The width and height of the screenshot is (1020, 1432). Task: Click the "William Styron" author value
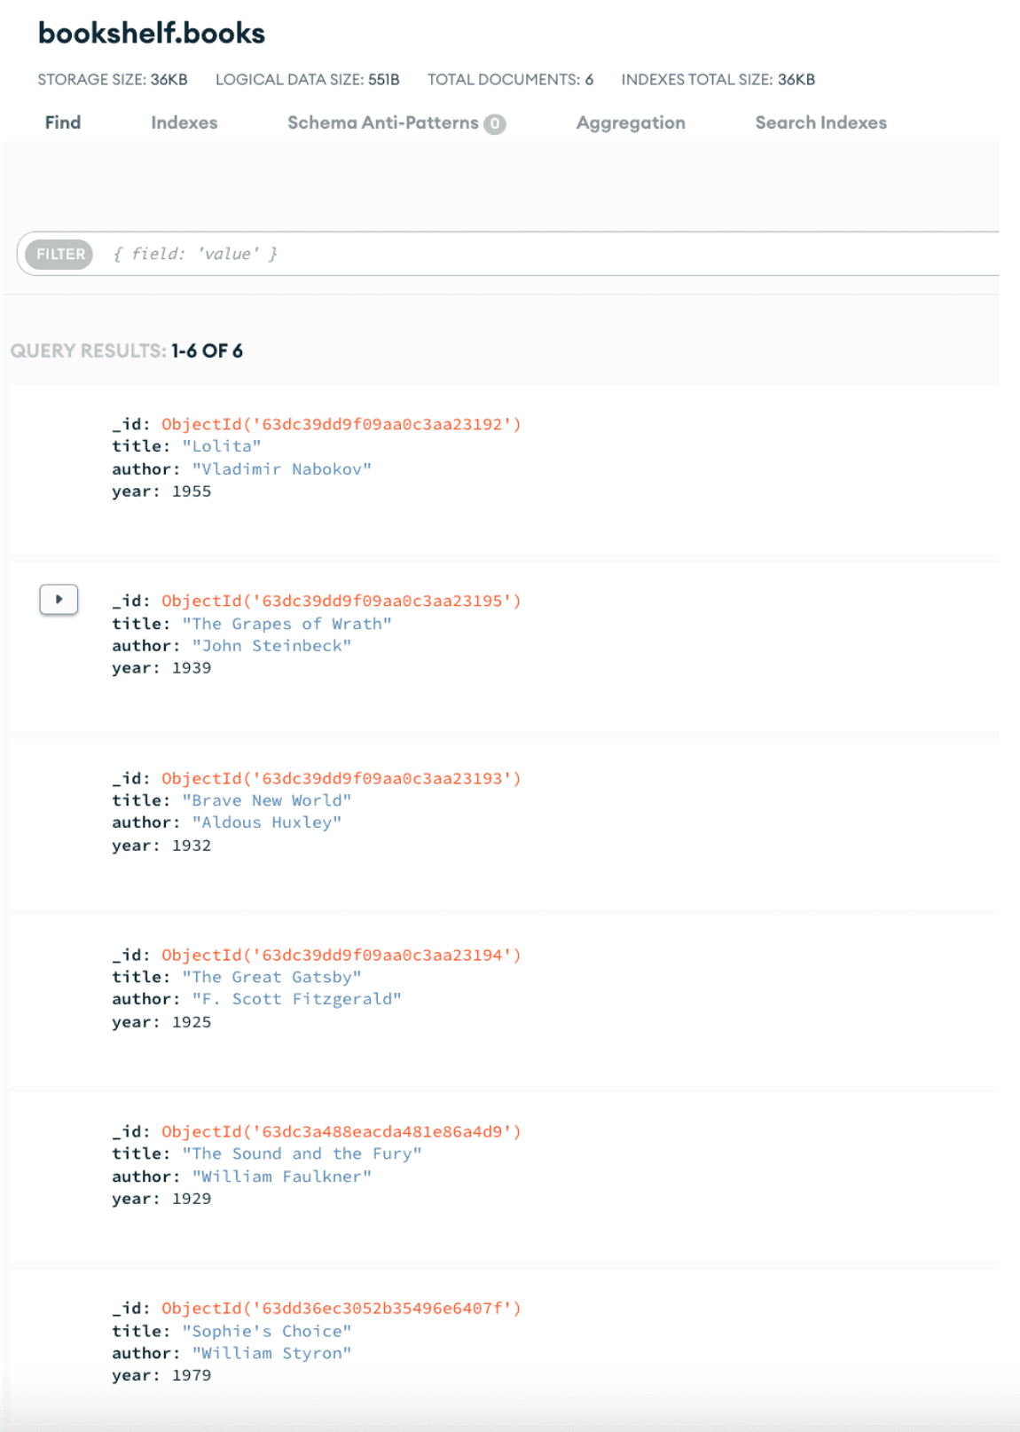tap(271, 1353)
